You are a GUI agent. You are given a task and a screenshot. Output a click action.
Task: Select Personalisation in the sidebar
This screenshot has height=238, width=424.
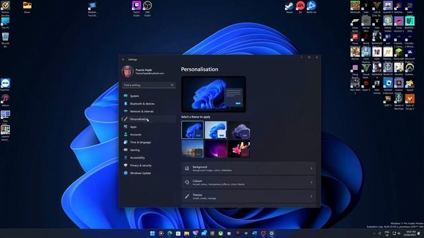(148, 119)
